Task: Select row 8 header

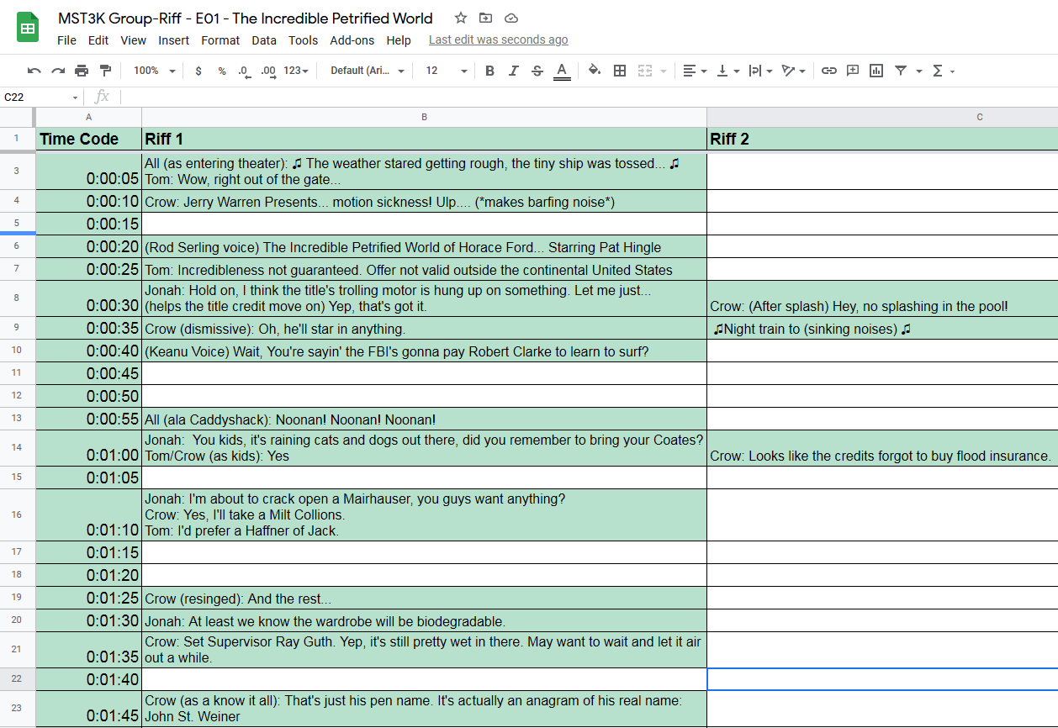Action: pyautogui.click(x=17, y=298)
